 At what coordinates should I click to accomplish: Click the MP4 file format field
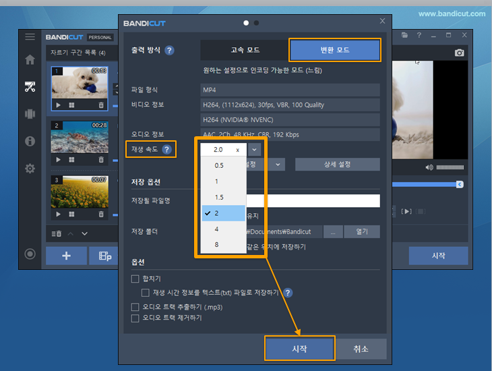(x=290, y=90)
